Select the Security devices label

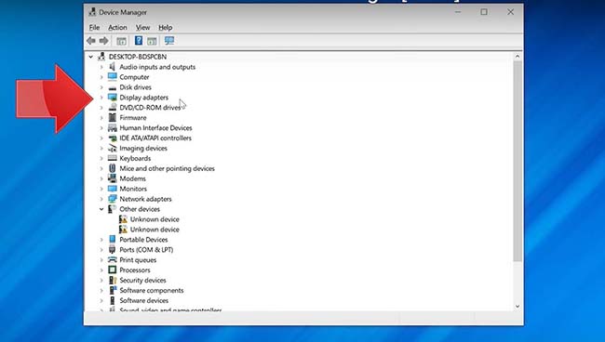click(142, 280)
